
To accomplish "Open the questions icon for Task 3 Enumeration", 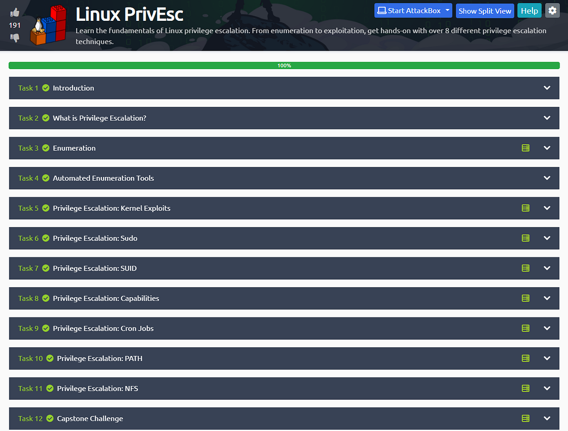I will 525,148.
